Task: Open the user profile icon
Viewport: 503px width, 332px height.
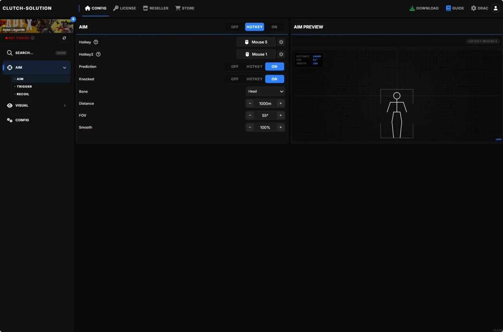Action: [x=496, y=8]
